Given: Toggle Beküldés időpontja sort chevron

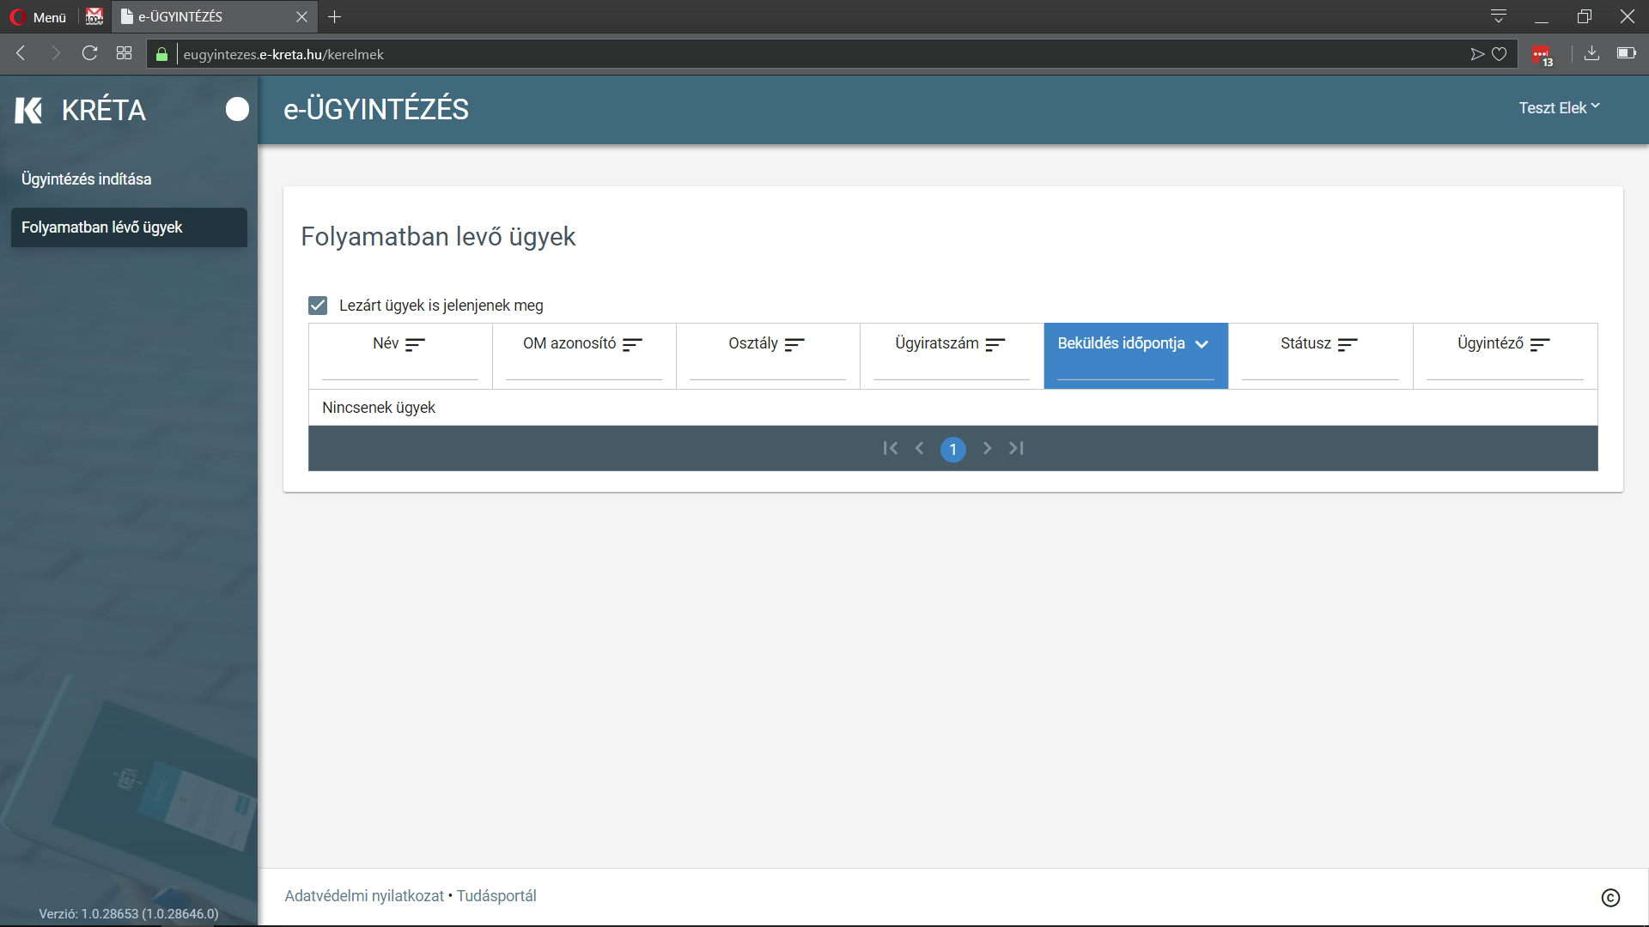Looking at the screenshot, I should (1202, 344).
